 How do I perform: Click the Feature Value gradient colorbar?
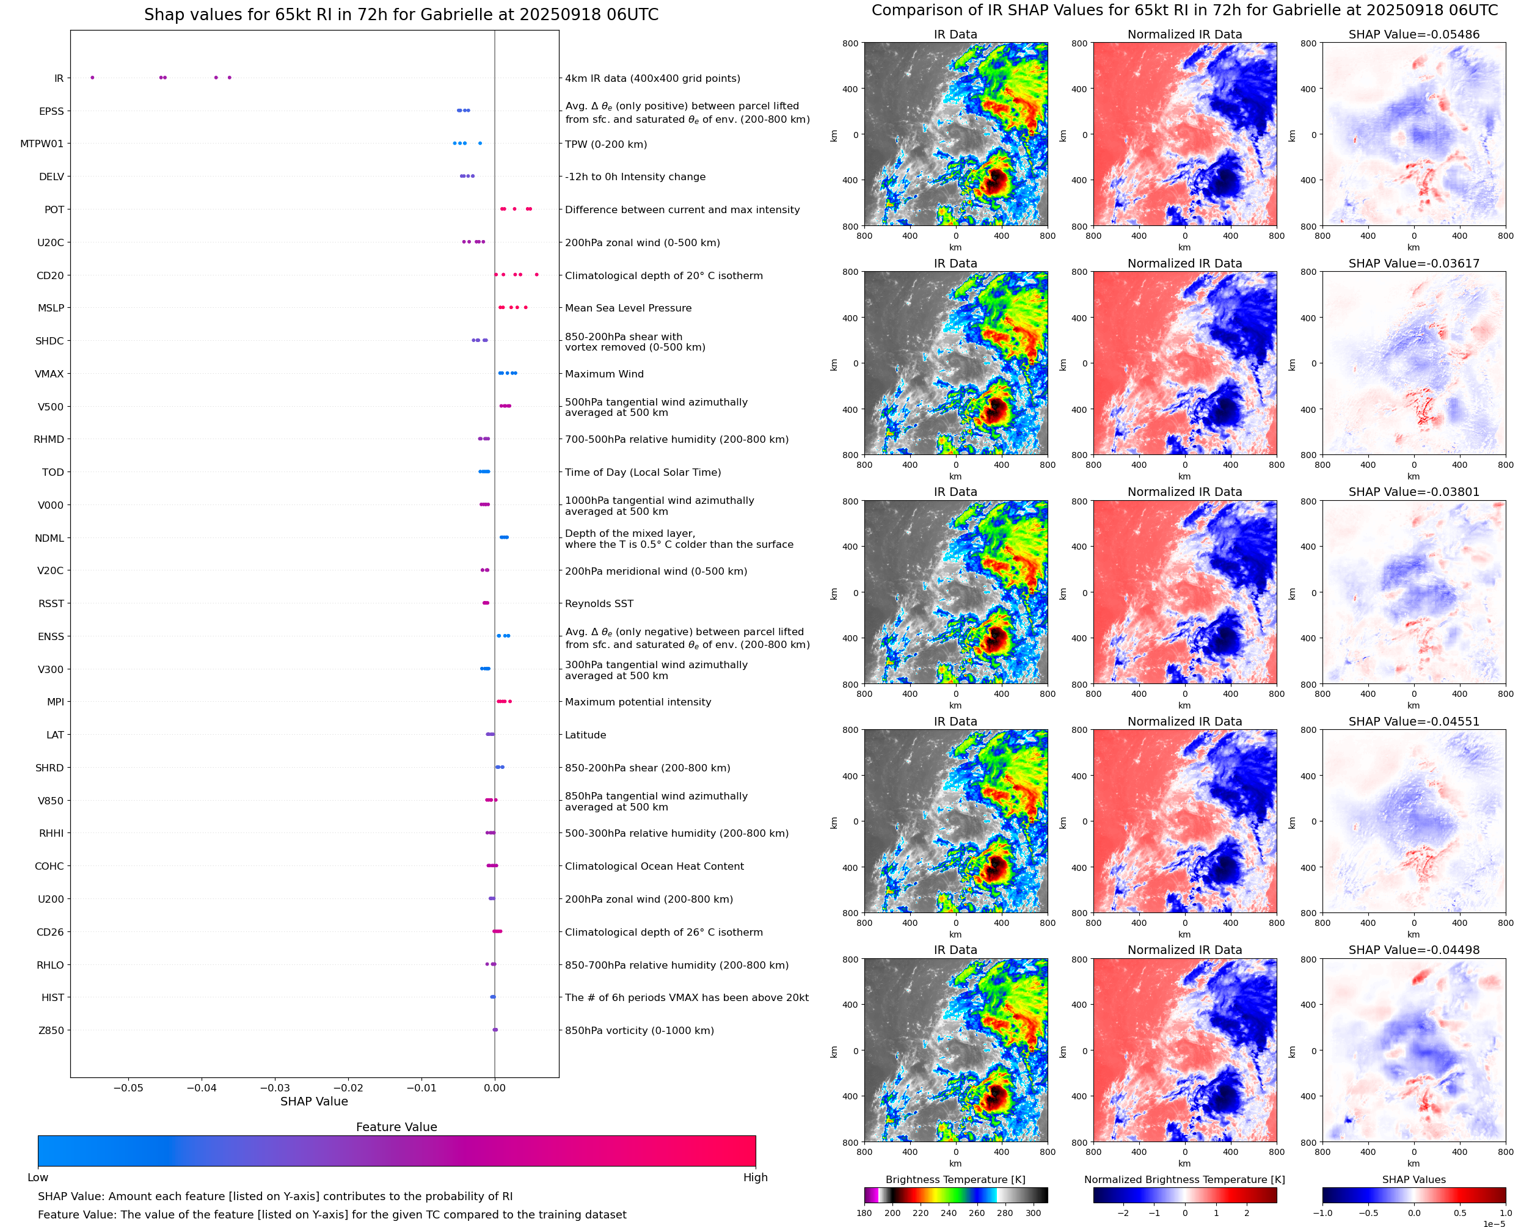396,1151
